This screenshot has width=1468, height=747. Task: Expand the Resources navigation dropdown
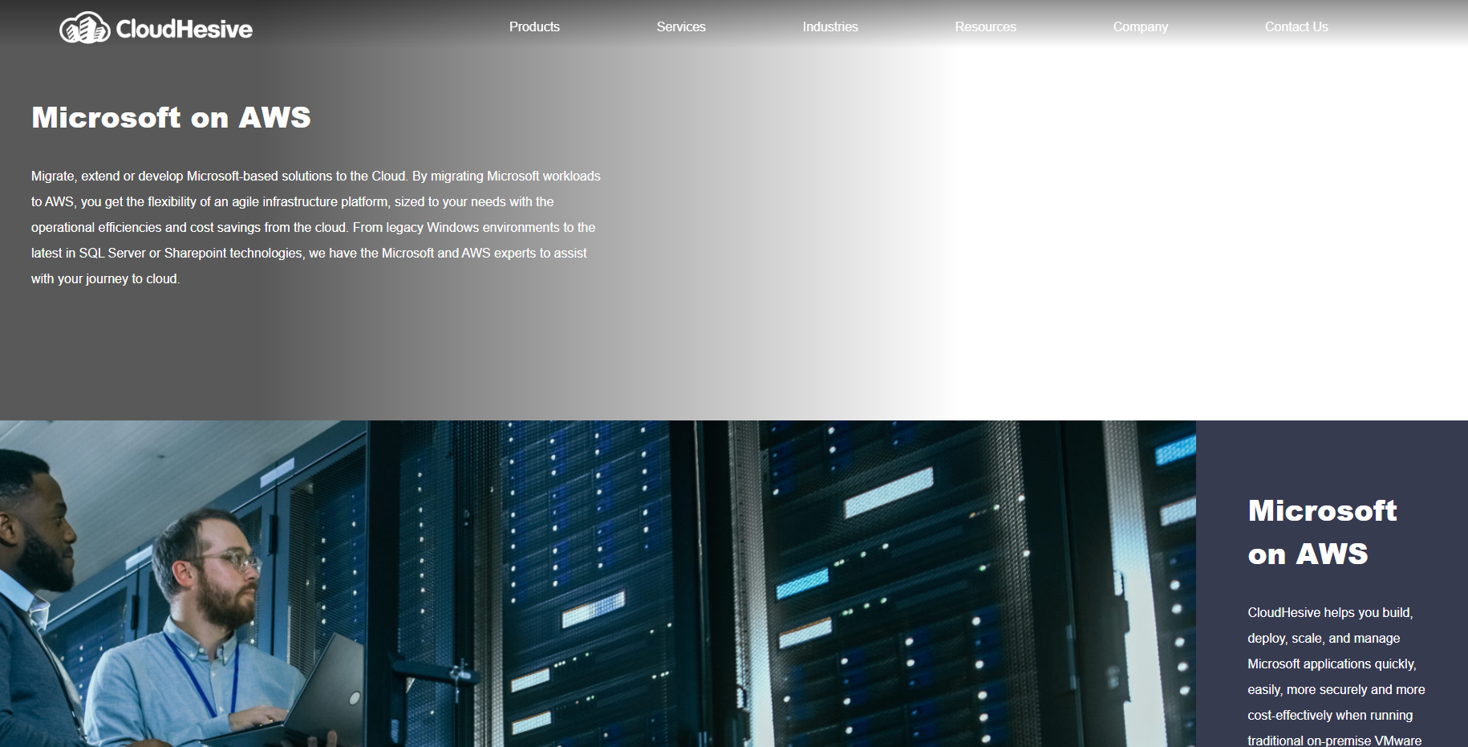coord(985,26)
